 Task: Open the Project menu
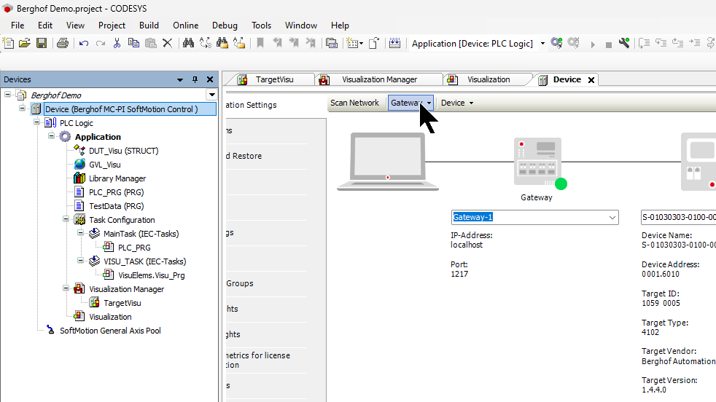pos(112,25)
